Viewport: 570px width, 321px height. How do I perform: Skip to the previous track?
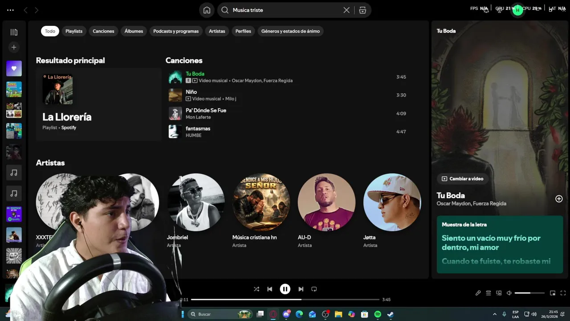pyautogui.click(x=269, y=289)
